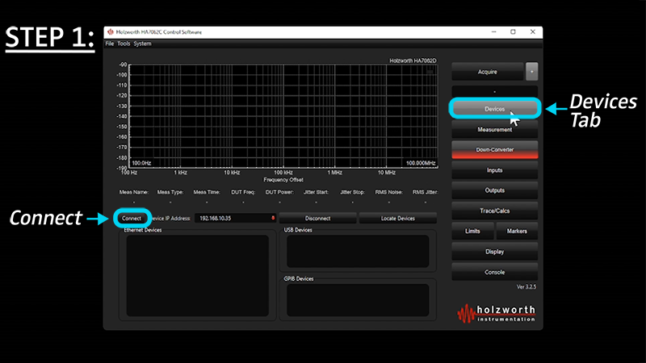Click inside the Ethernet Devices list
Image resolution: width=646 pixels, height=363 pixels.
tap(197, 276)
